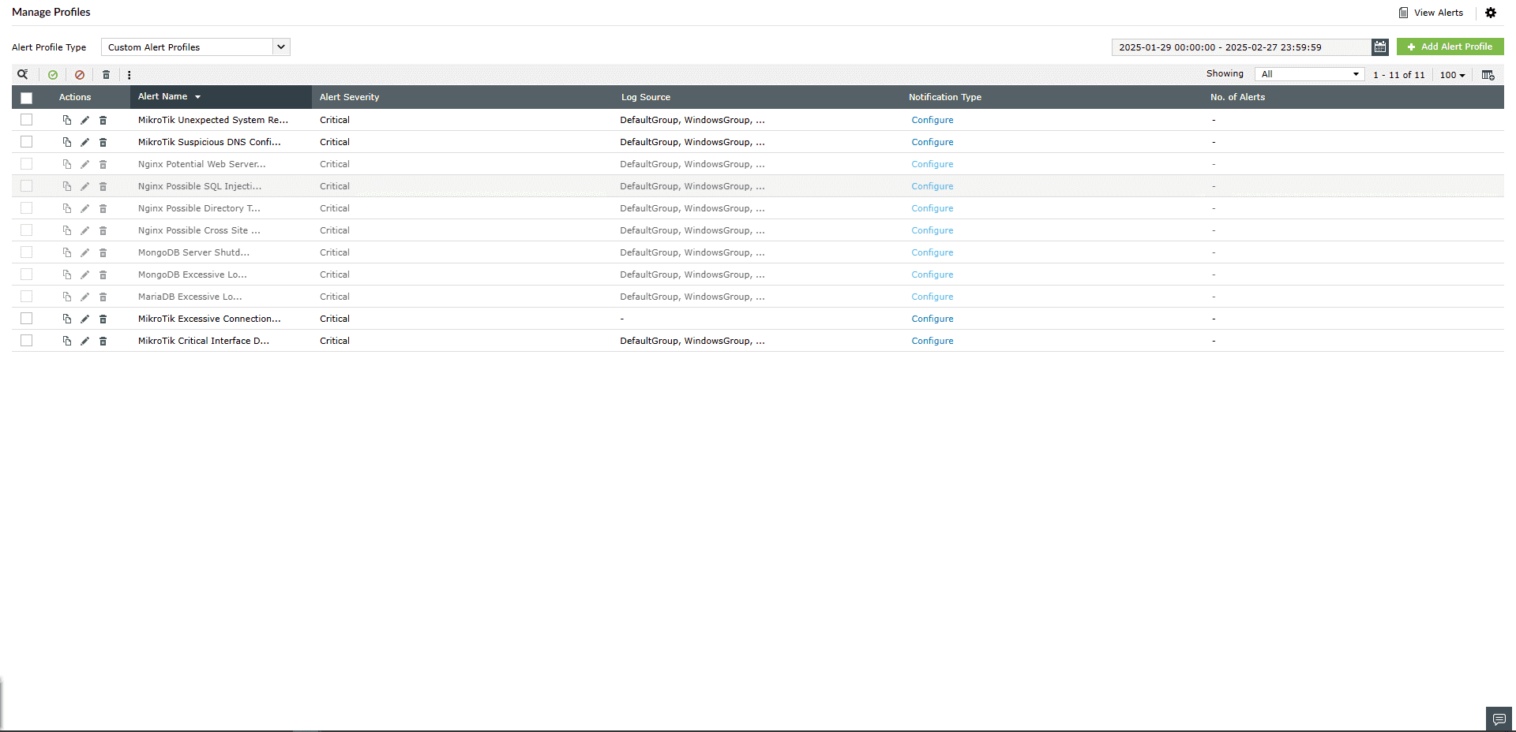The image size is (1516, 732).
Task: Open the 100 items-per-page dropdown
Action: tap(1451, 75)
